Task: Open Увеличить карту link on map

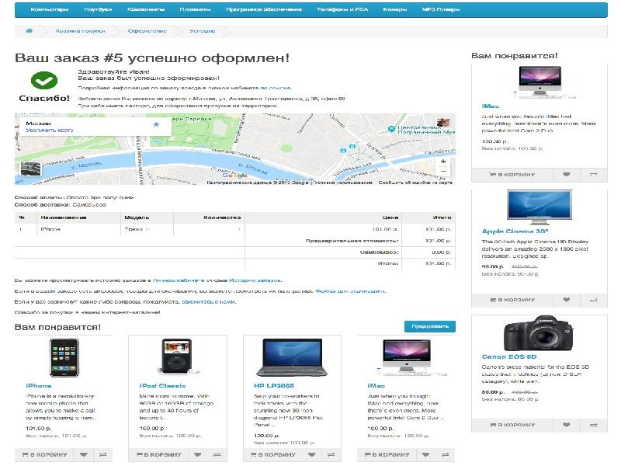Action: [x=50, y=130]
